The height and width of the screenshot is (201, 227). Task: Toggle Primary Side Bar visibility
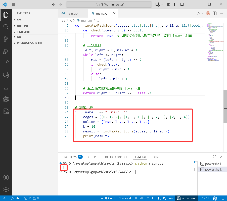[175, 5]
